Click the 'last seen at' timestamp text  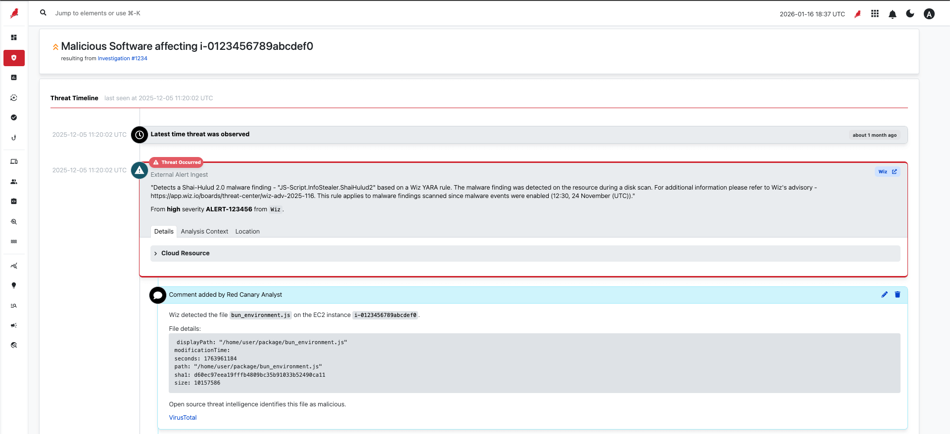pyautogui.click(x=158, y=98)
